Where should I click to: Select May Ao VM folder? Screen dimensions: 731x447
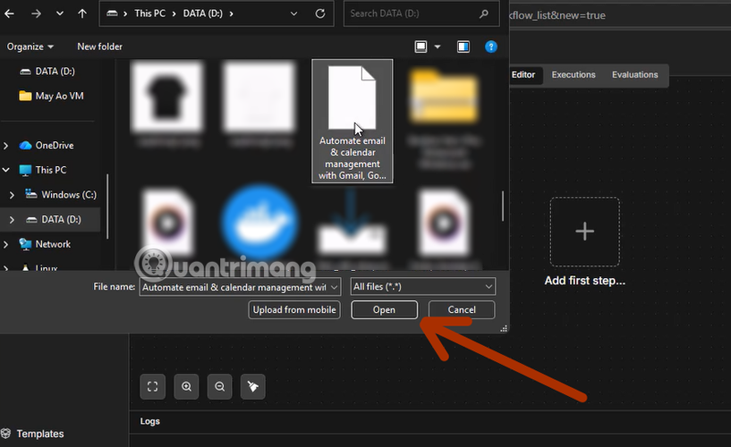click(51, 96)
